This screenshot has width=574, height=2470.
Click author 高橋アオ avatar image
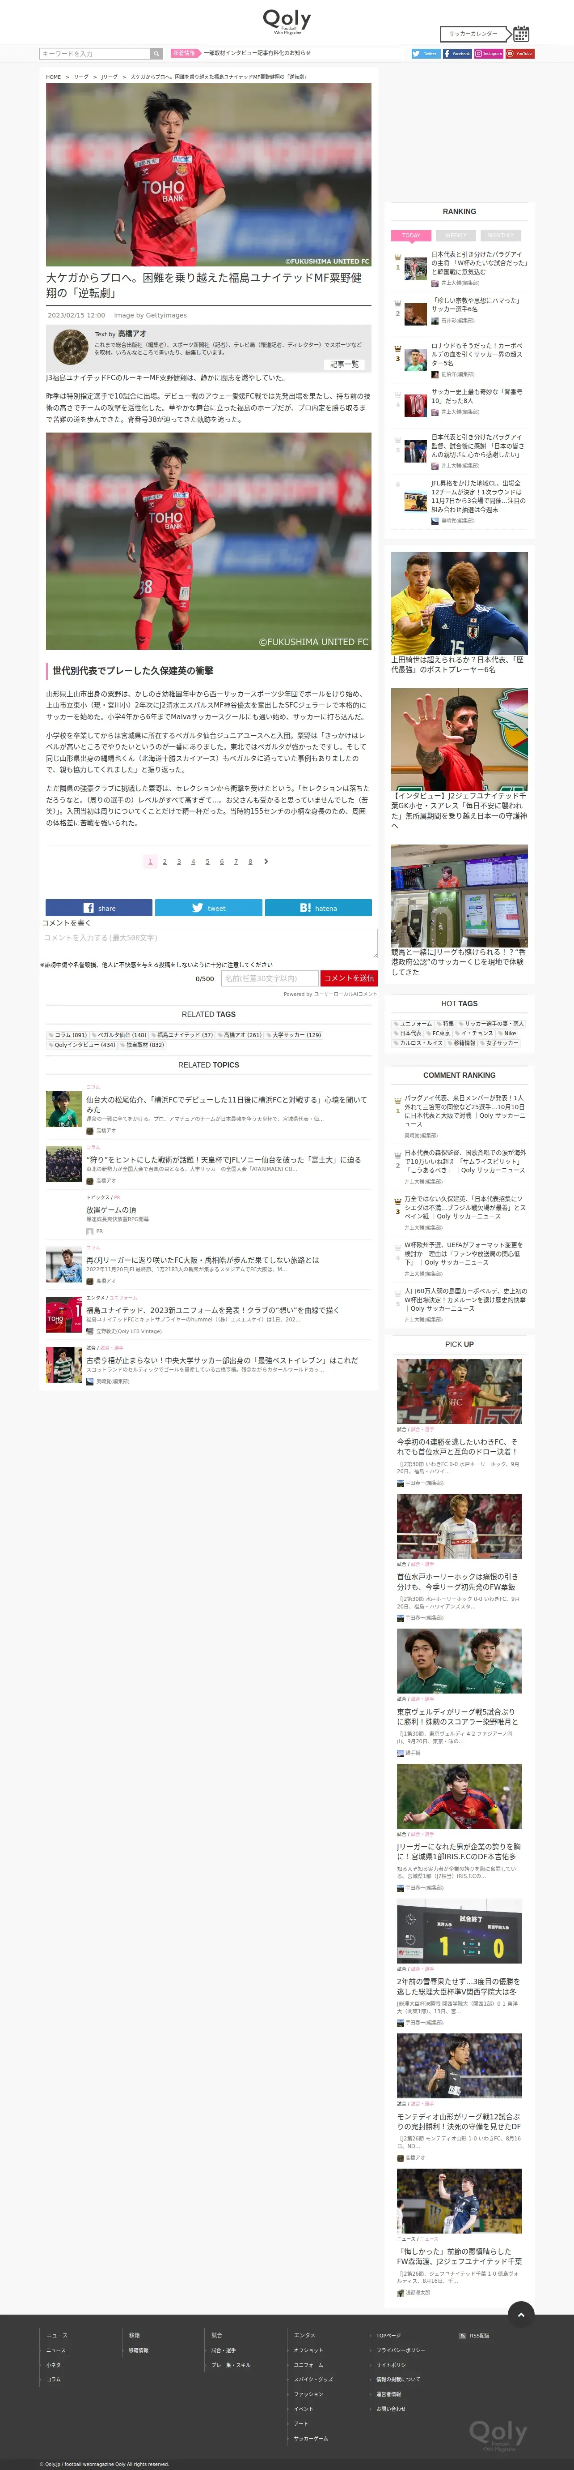coord(70,347)
